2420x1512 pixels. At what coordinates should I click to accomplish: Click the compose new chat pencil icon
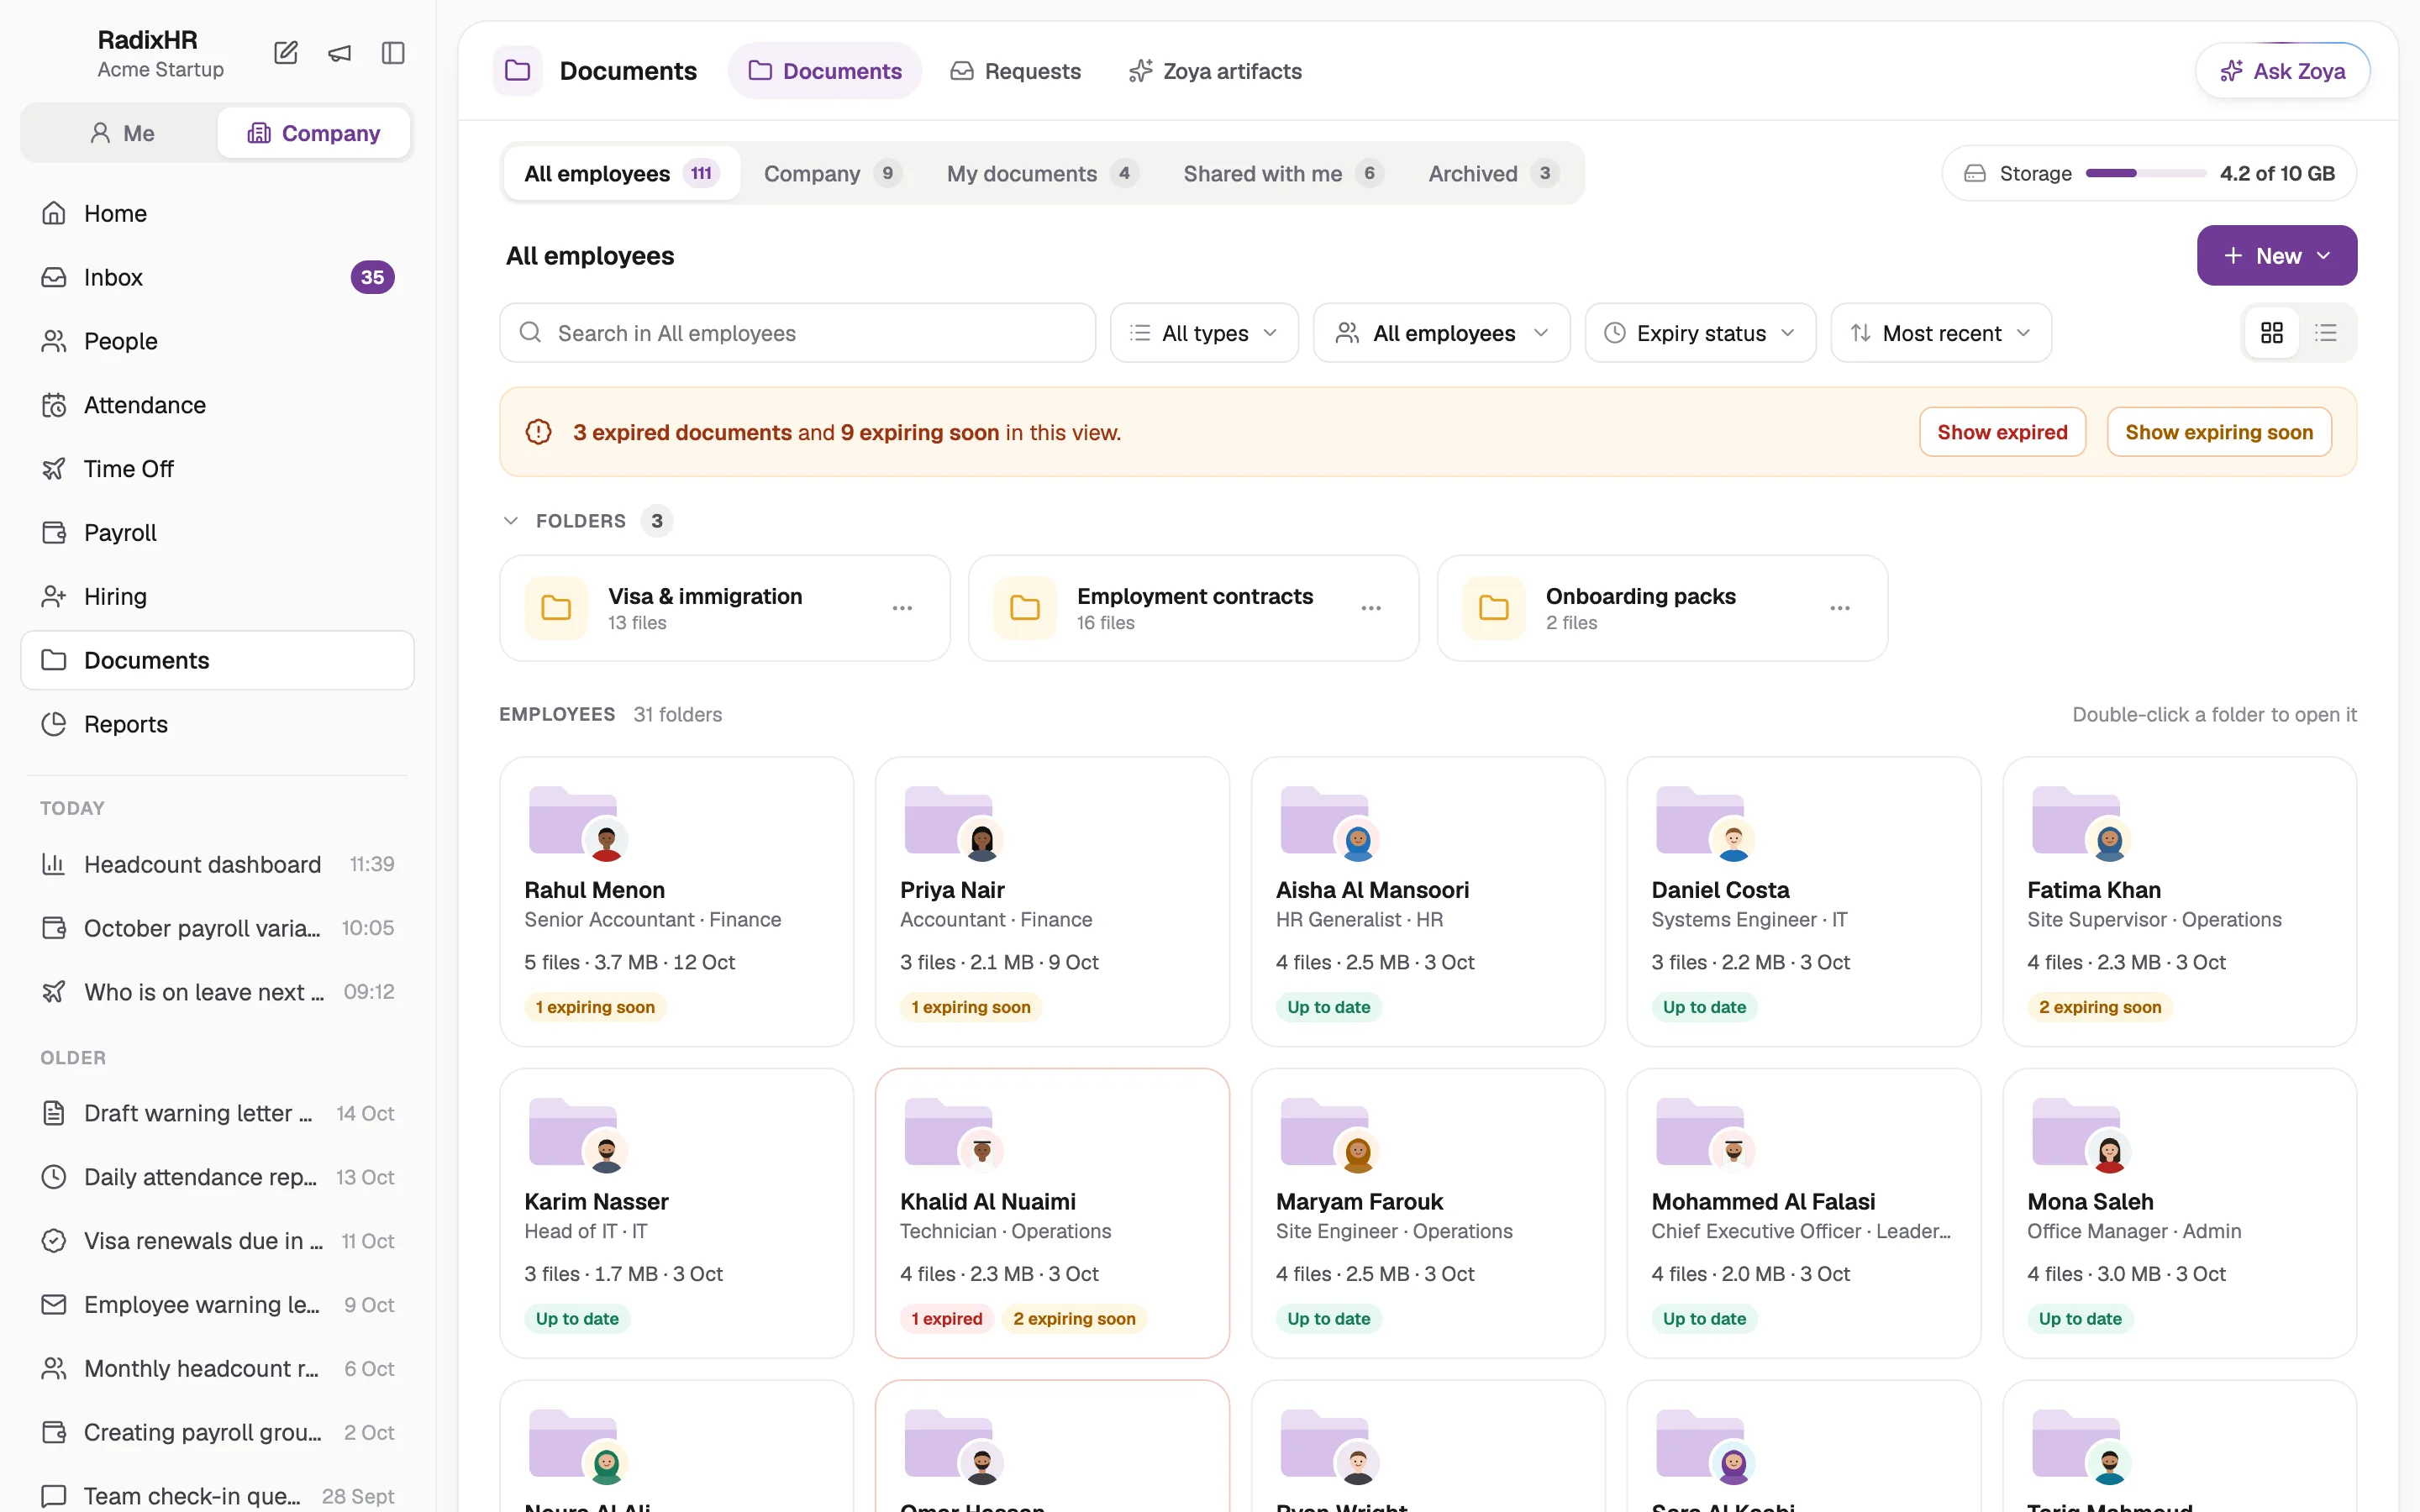(286, 53)
